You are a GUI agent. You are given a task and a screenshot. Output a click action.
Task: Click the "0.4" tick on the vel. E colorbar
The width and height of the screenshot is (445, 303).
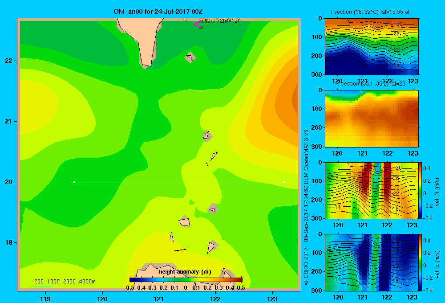tap(427, 241)
